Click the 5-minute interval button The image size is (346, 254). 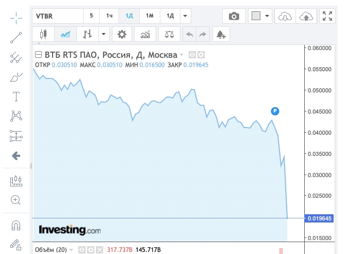click(91, 16)
